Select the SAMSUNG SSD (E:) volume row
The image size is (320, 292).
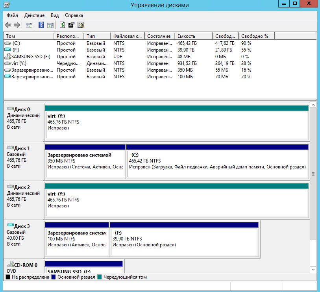tap(28, 57)
